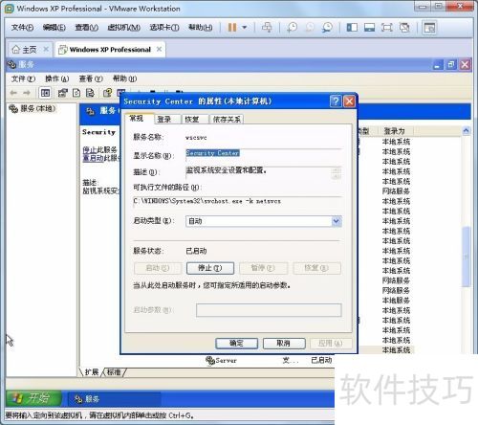This screenshot has width=478, height=425.
Task: Click the forward arrow in Services toolbar
Action: coord(27,93)
